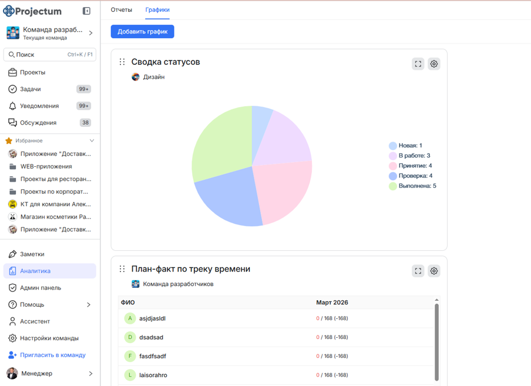Open Ассистент in the sidebar
The height and width of the screenshot is (386, 531).
(x=50, y=321)
